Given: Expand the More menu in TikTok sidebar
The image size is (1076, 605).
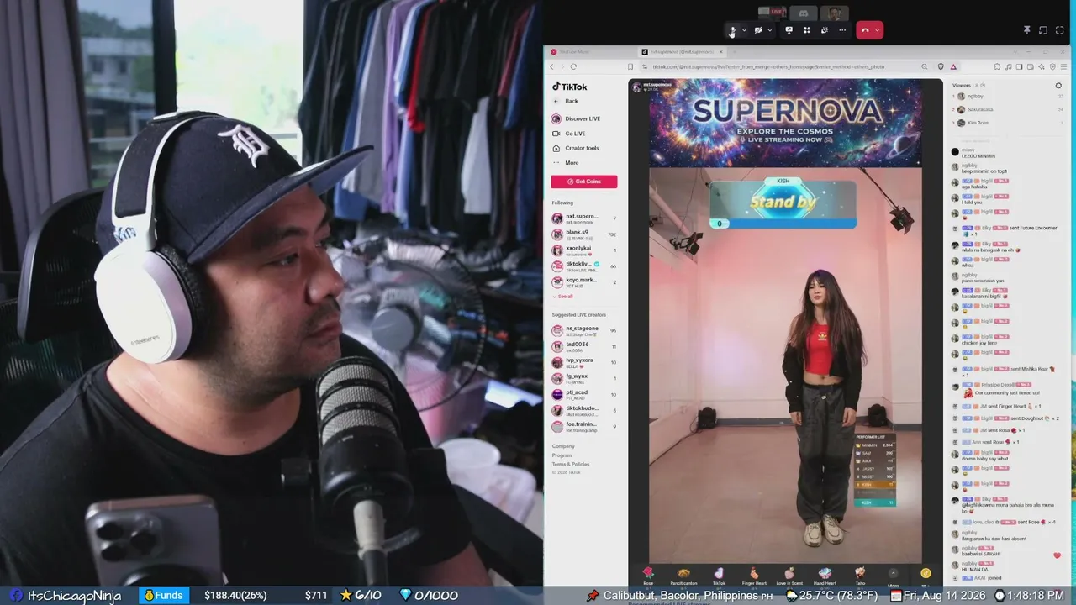Looking at the screenshot, I should click(x=565, y=162).
